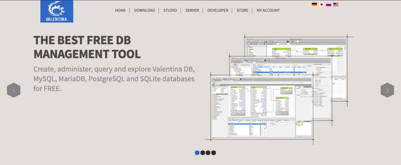Go to the SERVER page

tap(192, 11)
